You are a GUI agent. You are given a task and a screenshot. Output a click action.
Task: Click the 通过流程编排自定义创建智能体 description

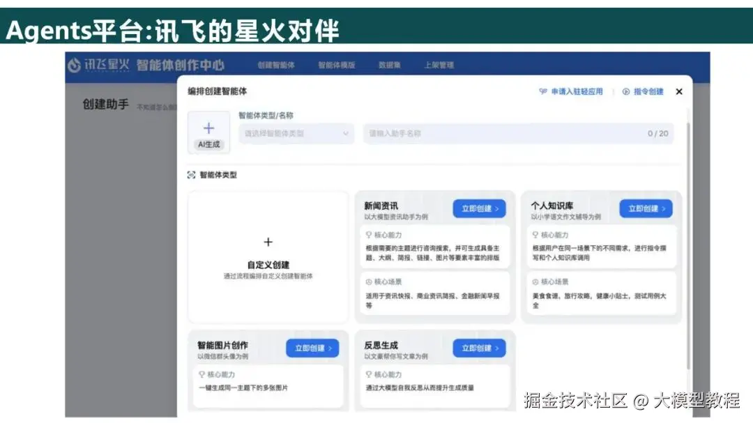pos(268,276)
